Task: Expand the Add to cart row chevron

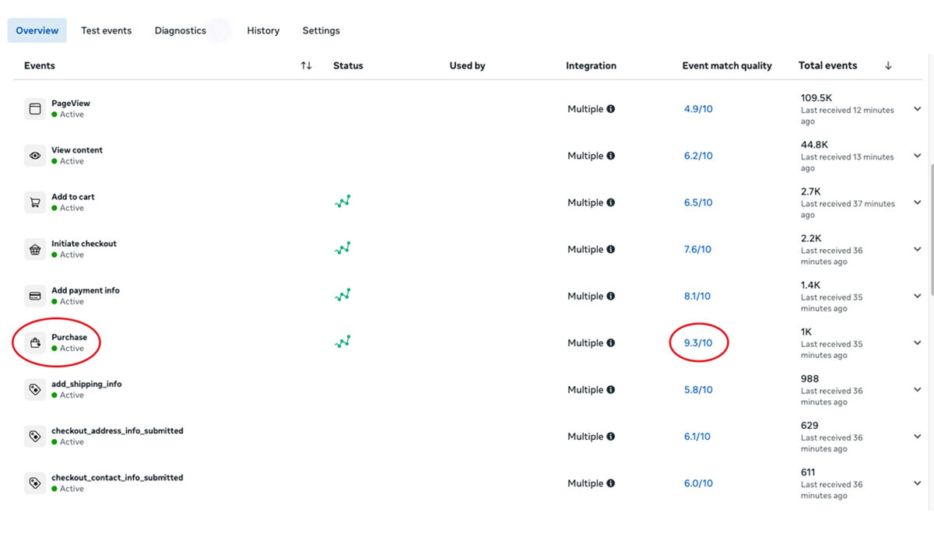Action: click(917, 202)
